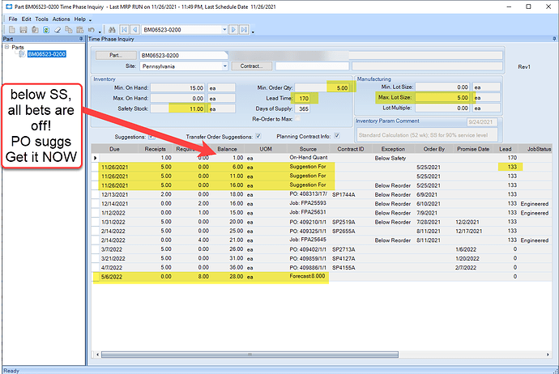Click part icon beside BM06523-0200 in tree
Screen dimensions: 559x374
(x=22, y=53)
